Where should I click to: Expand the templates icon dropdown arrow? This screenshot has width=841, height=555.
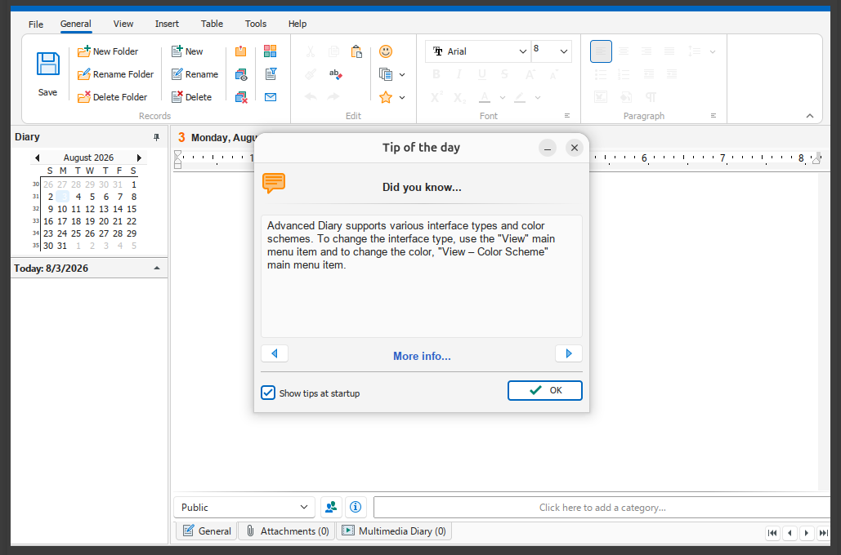[x=402, y=74]
